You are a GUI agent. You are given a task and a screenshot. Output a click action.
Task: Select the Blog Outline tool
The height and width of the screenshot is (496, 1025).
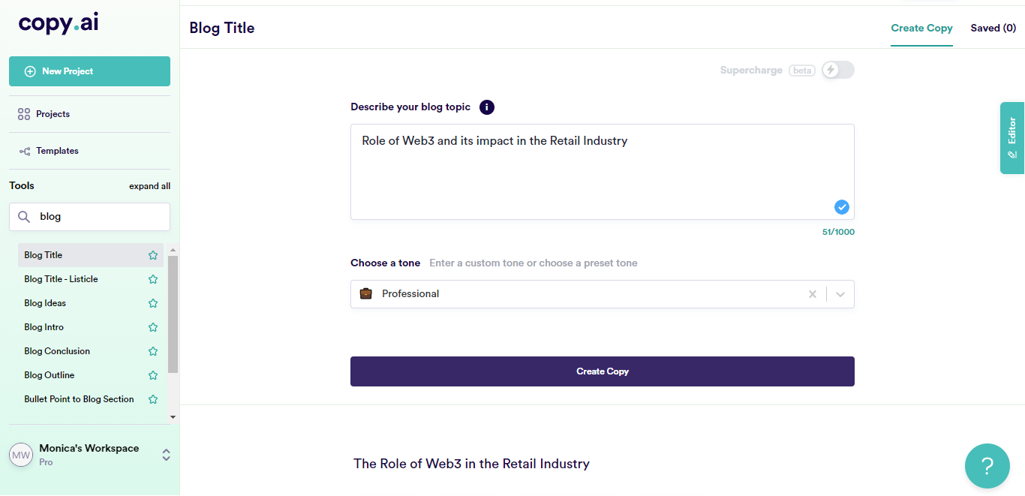[x=50, y=375]
